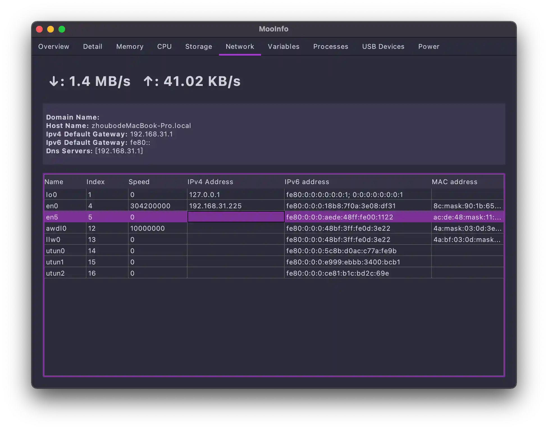Switch to the Overview tab
The image size is (548, 430).
[x=54, y=47]
